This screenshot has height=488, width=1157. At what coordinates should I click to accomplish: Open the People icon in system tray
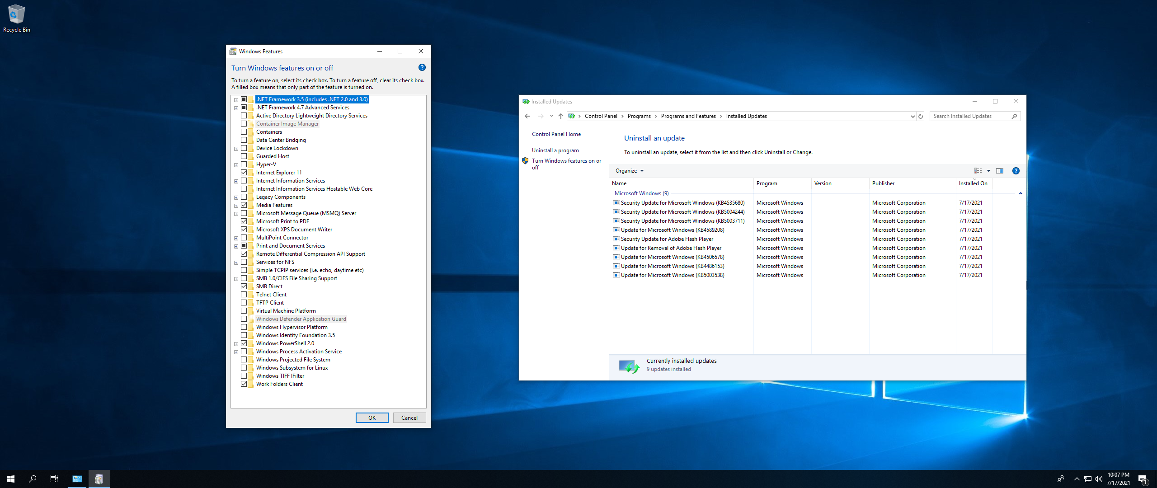[x=1060, y=479]
